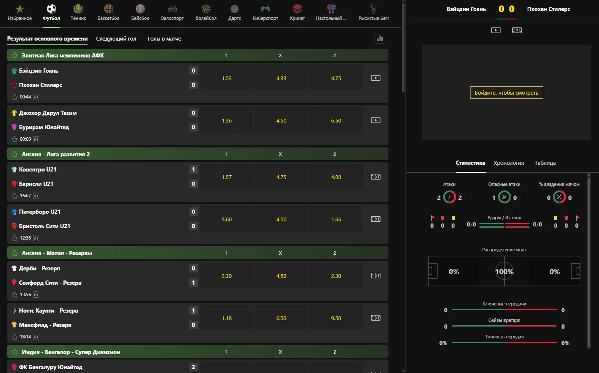Select the Теннис sport category

pyautogui.click(x=78, y=13)
